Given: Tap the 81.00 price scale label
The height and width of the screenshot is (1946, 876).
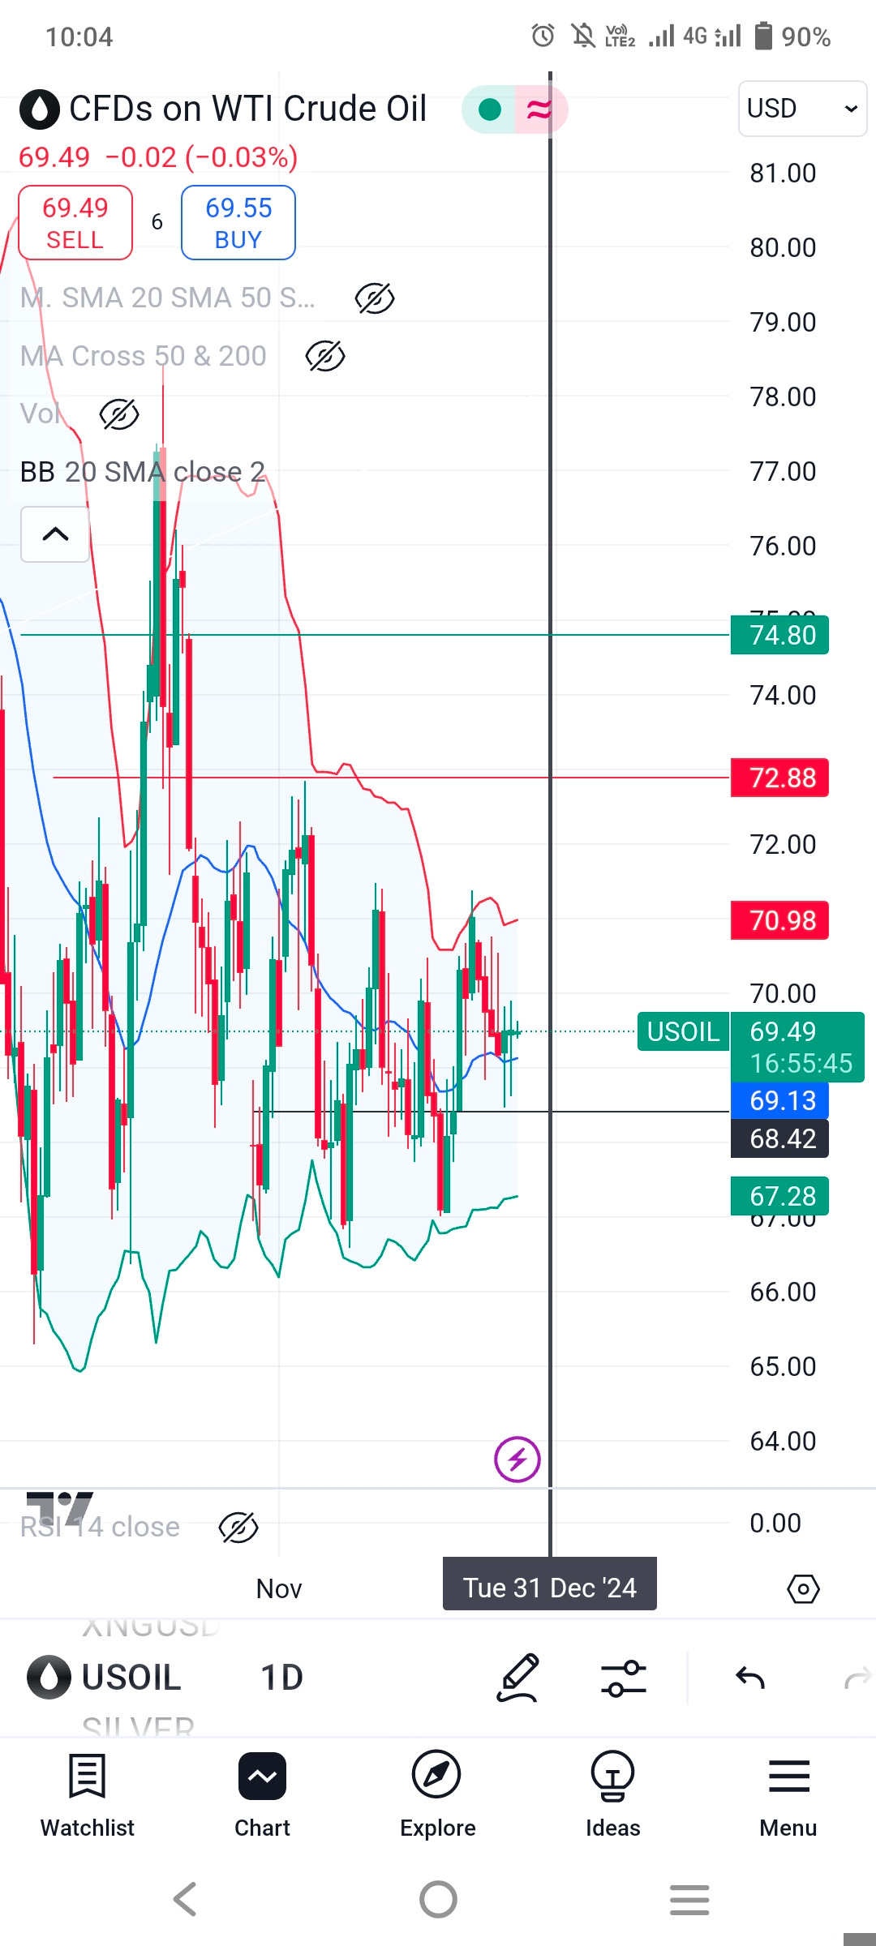Looking at the screenshot, I should click(x=783, y=173).
